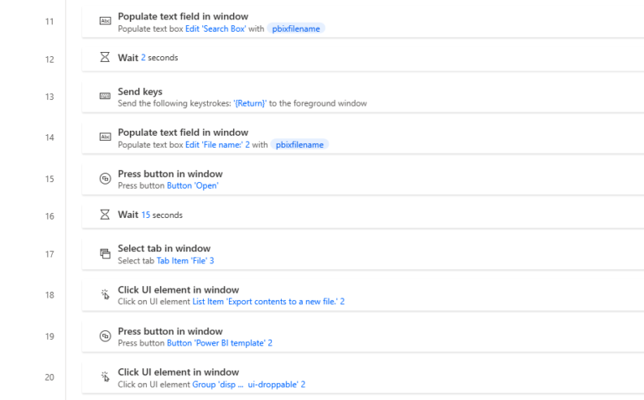Click the cursor click icon on step 20
Viewport: 644px width, 400px height.
tap(105, 377)
